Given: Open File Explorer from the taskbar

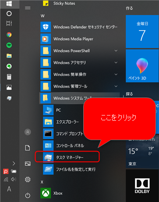Looking at the screenshot, I should click(x=9, y=56).
